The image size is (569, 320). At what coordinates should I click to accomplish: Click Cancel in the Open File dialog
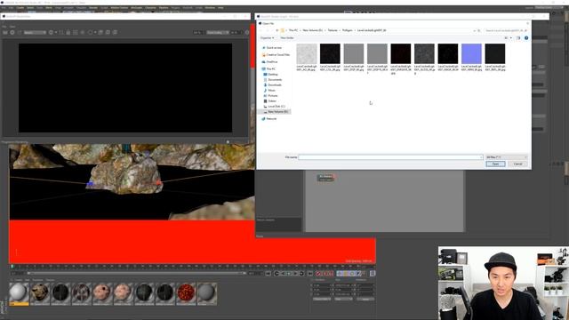[x=517, y=164]
